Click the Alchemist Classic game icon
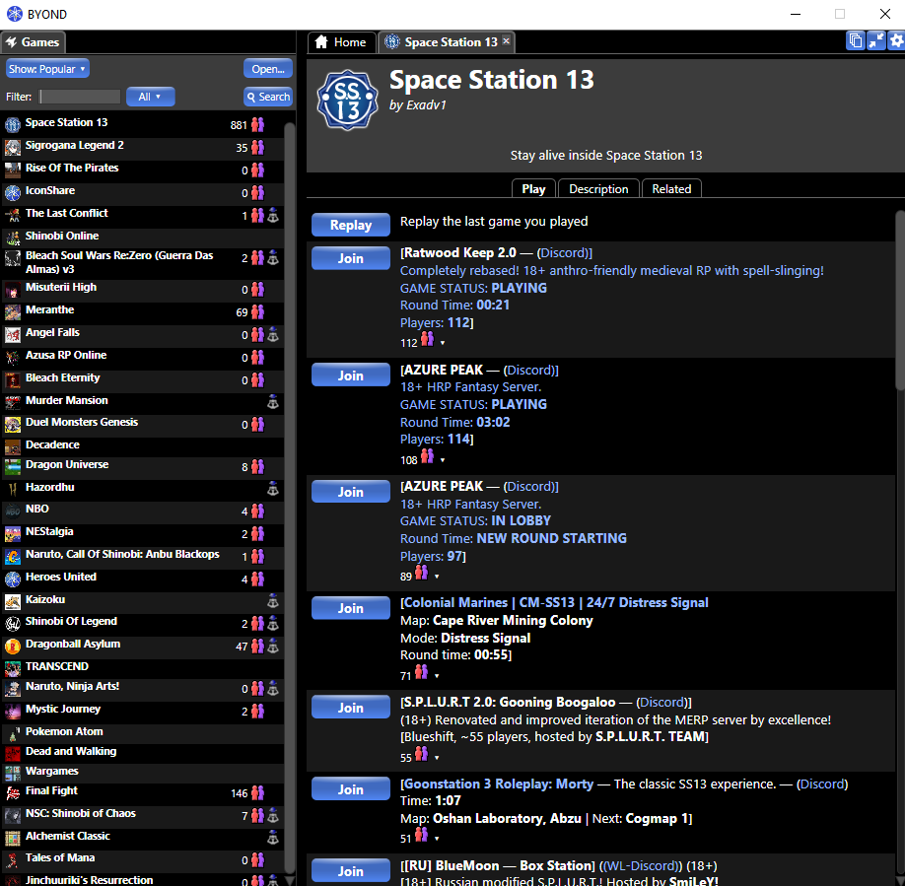 (13, 838)
